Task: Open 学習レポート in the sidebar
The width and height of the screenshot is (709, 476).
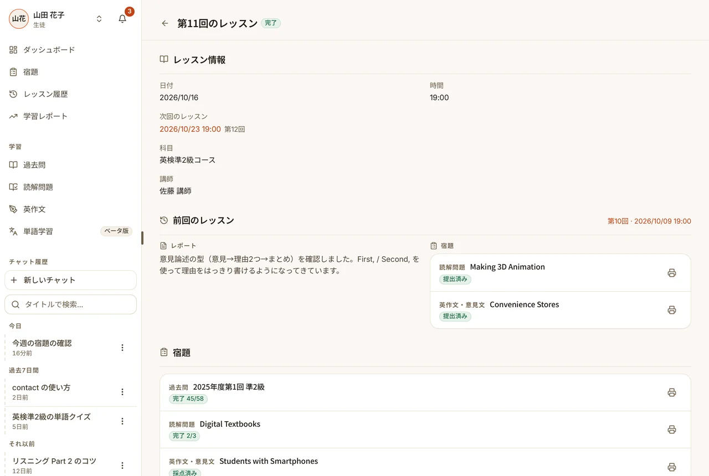Action: coord(70,116)
